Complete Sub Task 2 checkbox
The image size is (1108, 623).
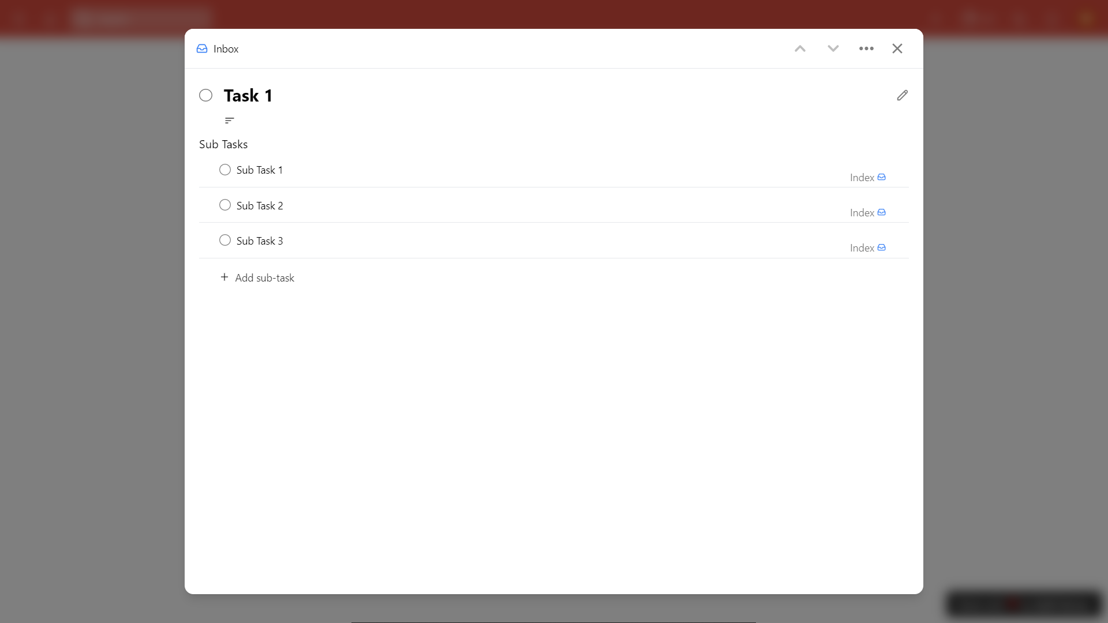[225, 205]
